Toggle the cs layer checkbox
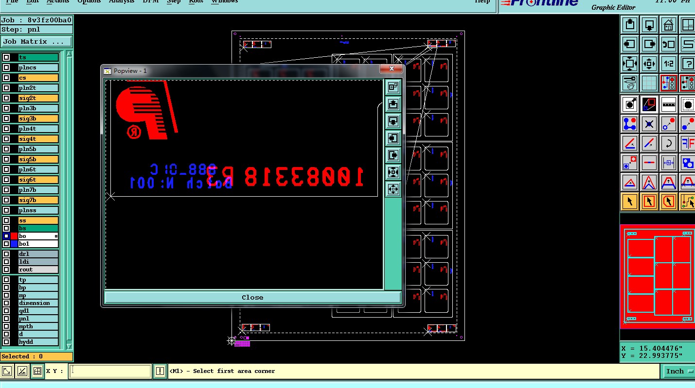 click(6, 78)
